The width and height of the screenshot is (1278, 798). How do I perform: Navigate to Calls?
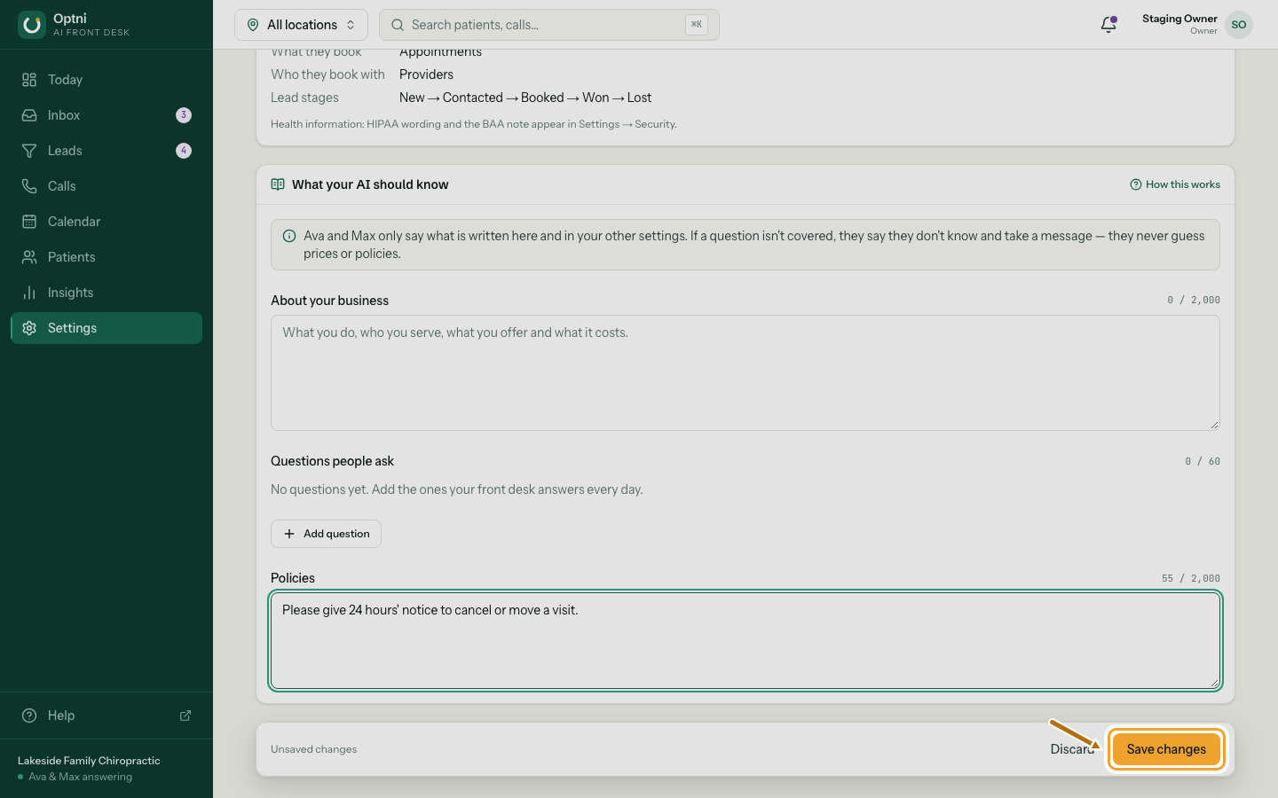pos(106,186)
